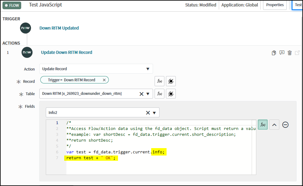Viewport: 303px width, 186px height.
Task: Add an annotation with the comment icon
Action: (x=282, y=53)
